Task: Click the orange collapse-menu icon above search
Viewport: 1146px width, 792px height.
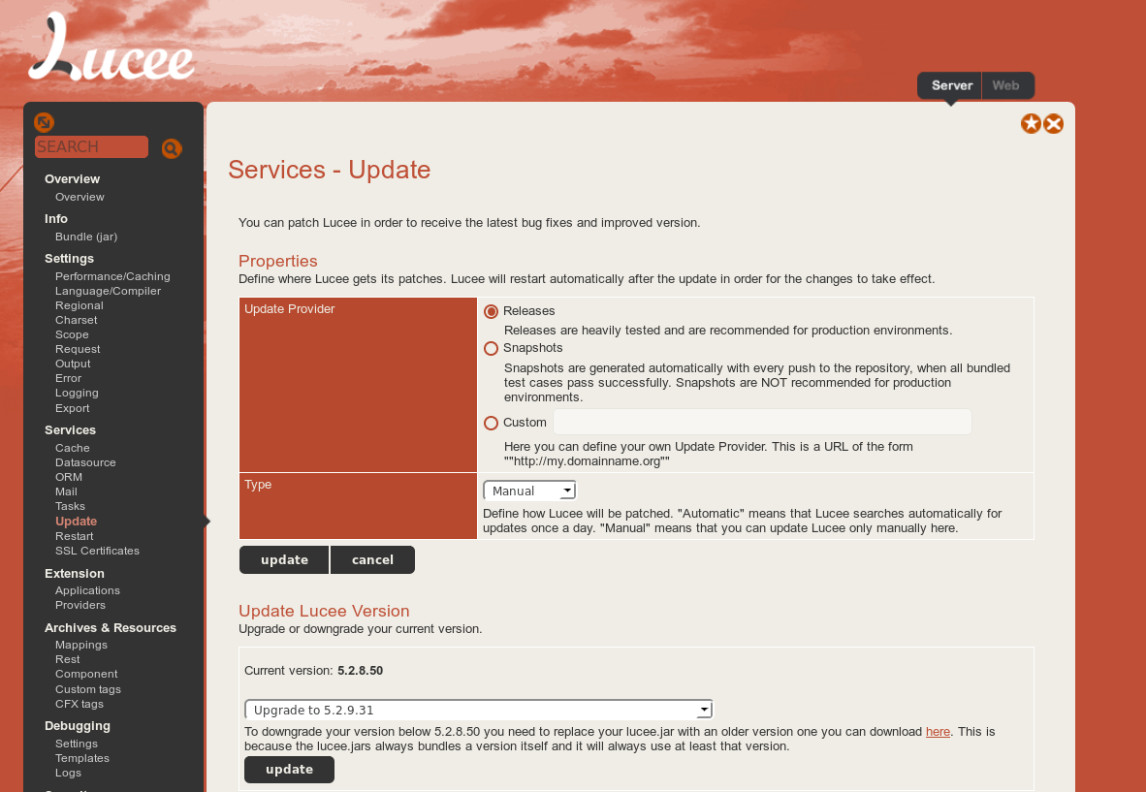Action: [x=44, y=122]
